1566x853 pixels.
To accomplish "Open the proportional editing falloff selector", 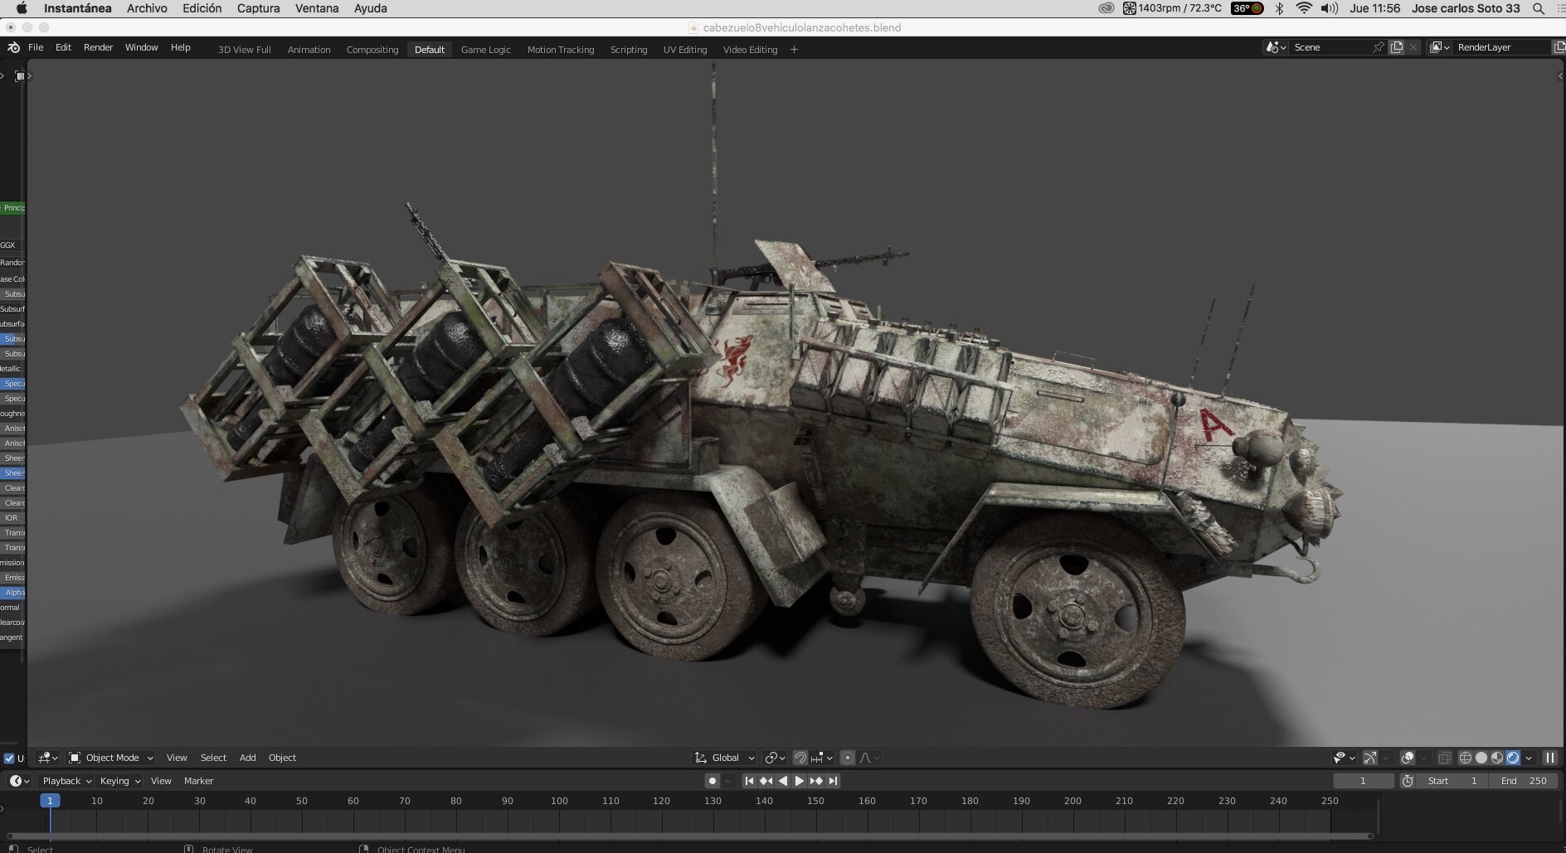I will click(869, 758).
